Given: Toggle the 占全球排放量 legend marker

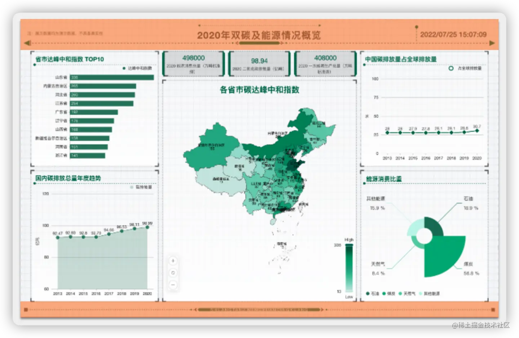Looking at the screenshot, I should pos(451,68).
